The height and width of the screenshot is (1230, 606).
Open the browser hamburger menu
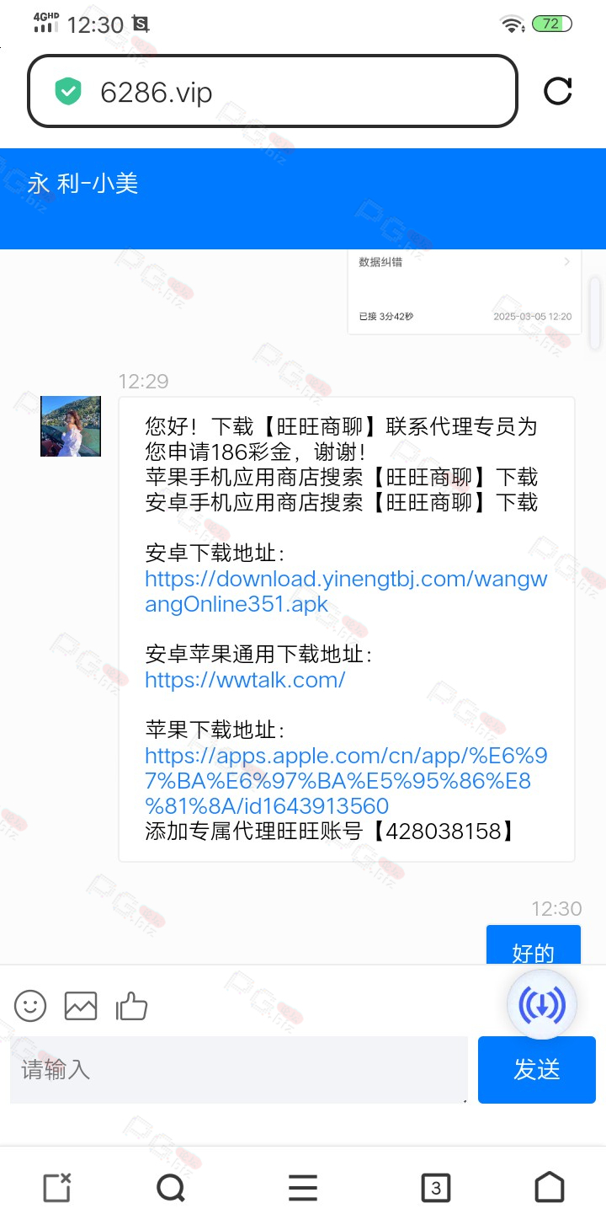(x=303, y=1188)
